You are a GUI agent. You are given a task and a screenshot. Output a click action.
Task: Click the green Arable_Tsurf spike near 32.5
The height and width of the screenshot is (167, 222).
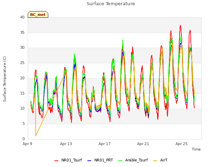123,40
